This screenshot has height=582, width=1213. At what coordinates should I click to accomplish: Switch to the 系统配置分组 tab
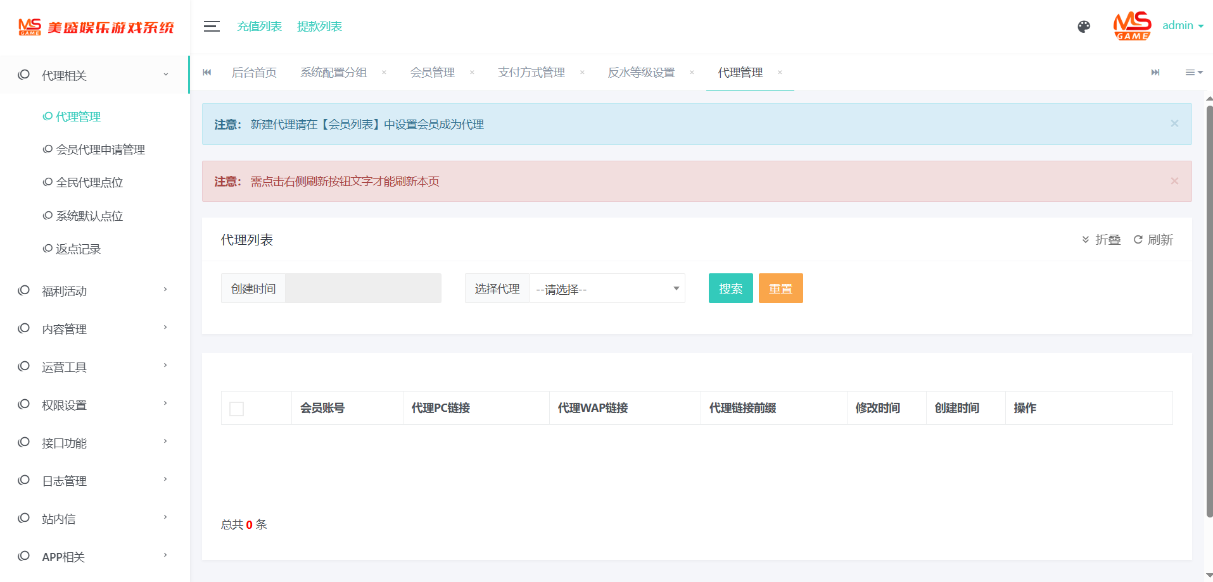[x=333, y=73]
